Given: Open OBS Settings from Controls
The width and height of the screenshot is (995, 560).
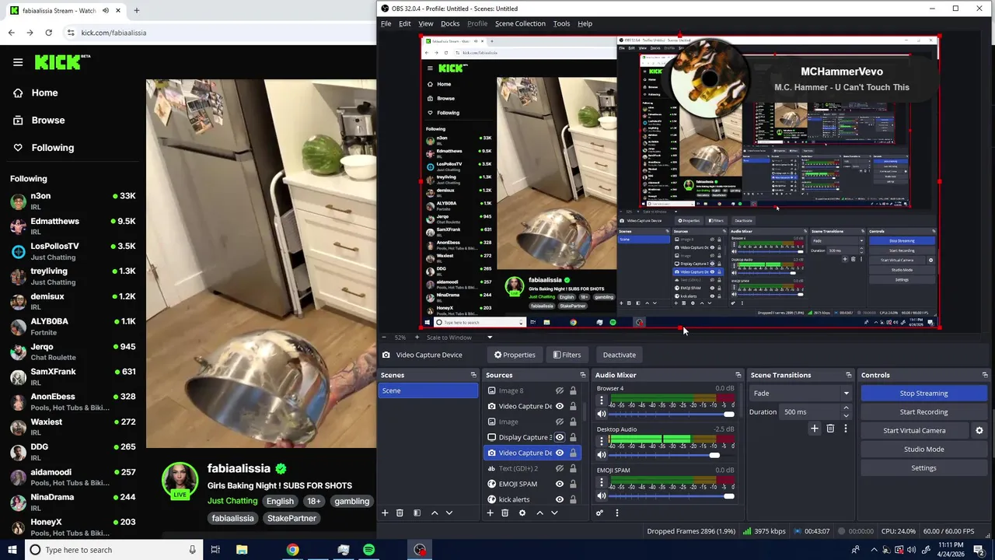Looking at the screenshot, I should [x=923, y=468].
